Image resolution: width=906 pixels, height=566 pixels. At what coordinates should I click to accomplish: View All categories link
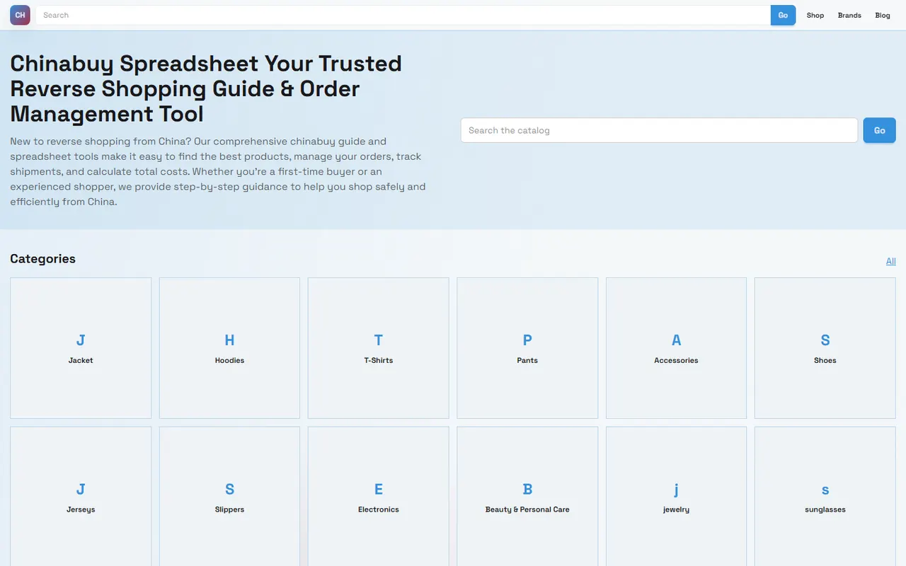[x=891, y=261]
